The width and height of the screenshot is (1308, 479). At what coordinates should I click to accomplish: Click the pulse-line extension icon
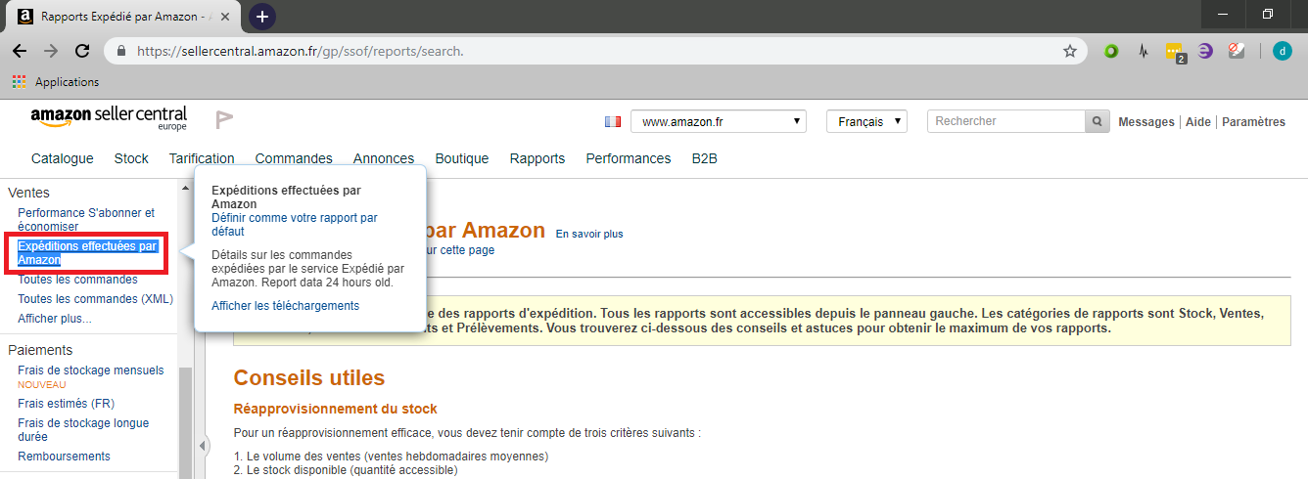coord(1143,51)
